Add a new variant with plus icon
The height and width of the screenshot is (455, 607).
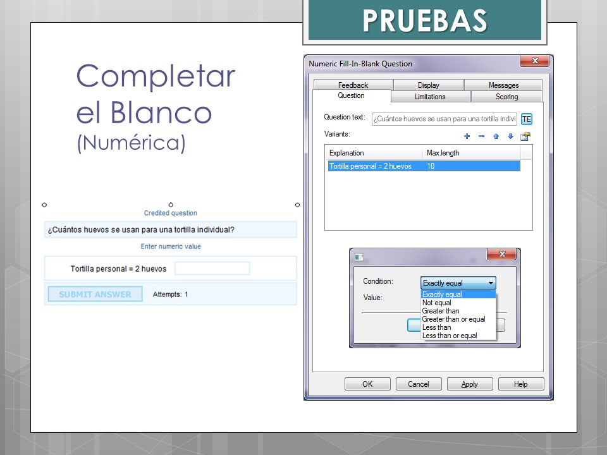click(467, 136)
